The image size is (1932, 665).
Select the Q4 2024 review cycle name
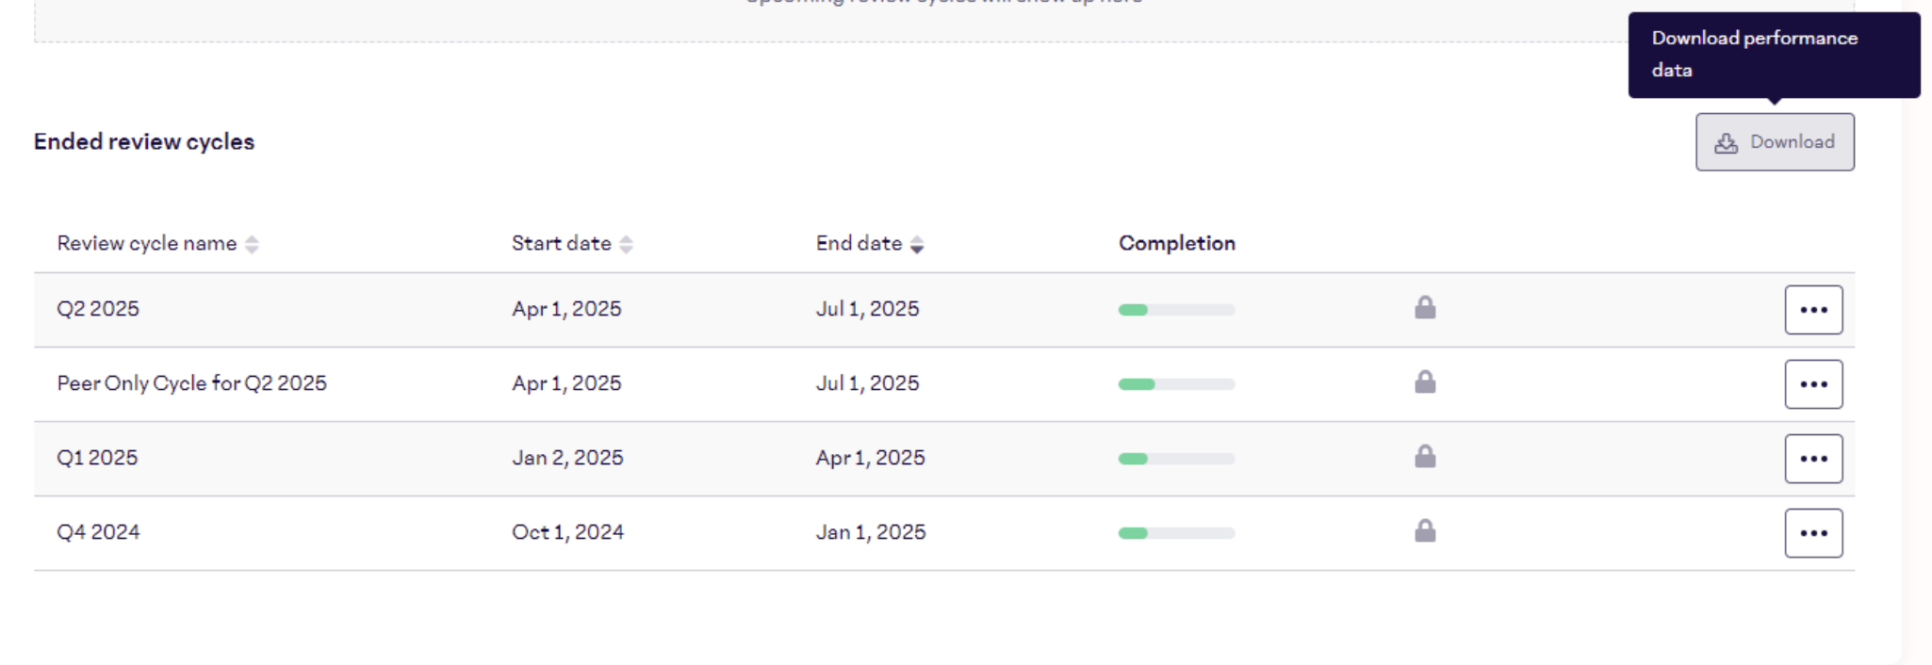click(98, 532)
